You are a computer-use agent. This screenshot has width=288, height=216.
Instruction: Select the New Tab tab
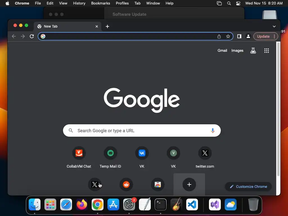pos(67,26)
